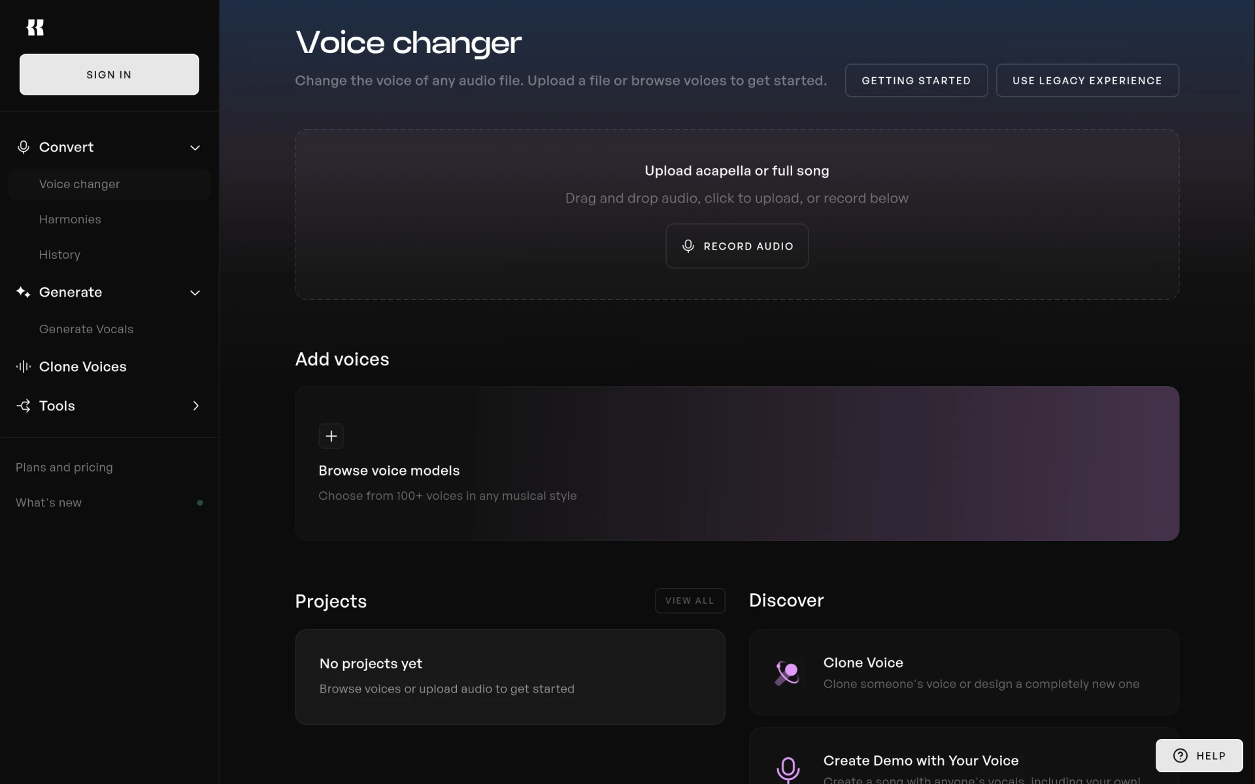
Task: Click the Getting Started button
Action: coord(916,80)
